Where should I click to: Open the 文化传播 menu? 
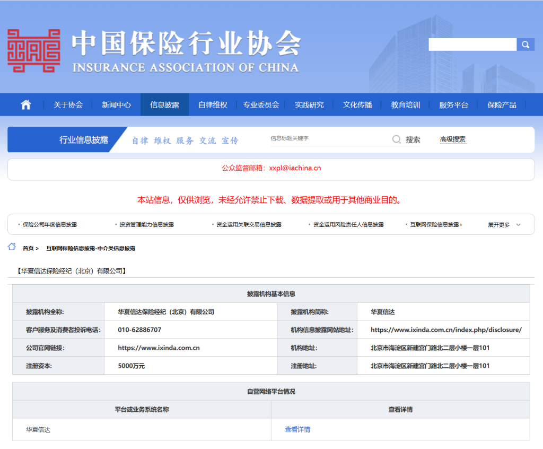pyautogui.click(x=357, y=104)
